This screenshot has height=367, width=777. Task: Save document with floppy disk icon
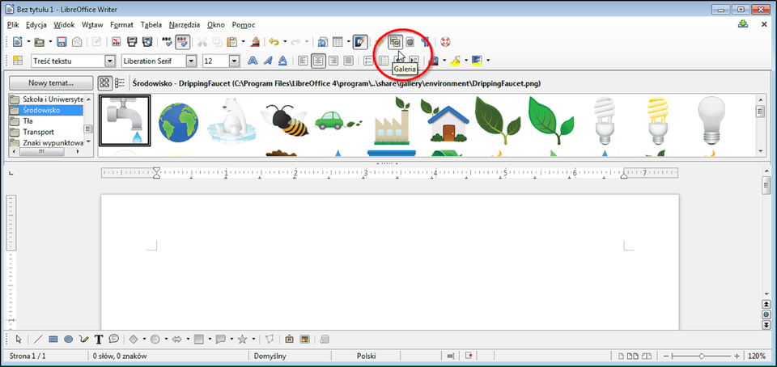click(62, 42)
